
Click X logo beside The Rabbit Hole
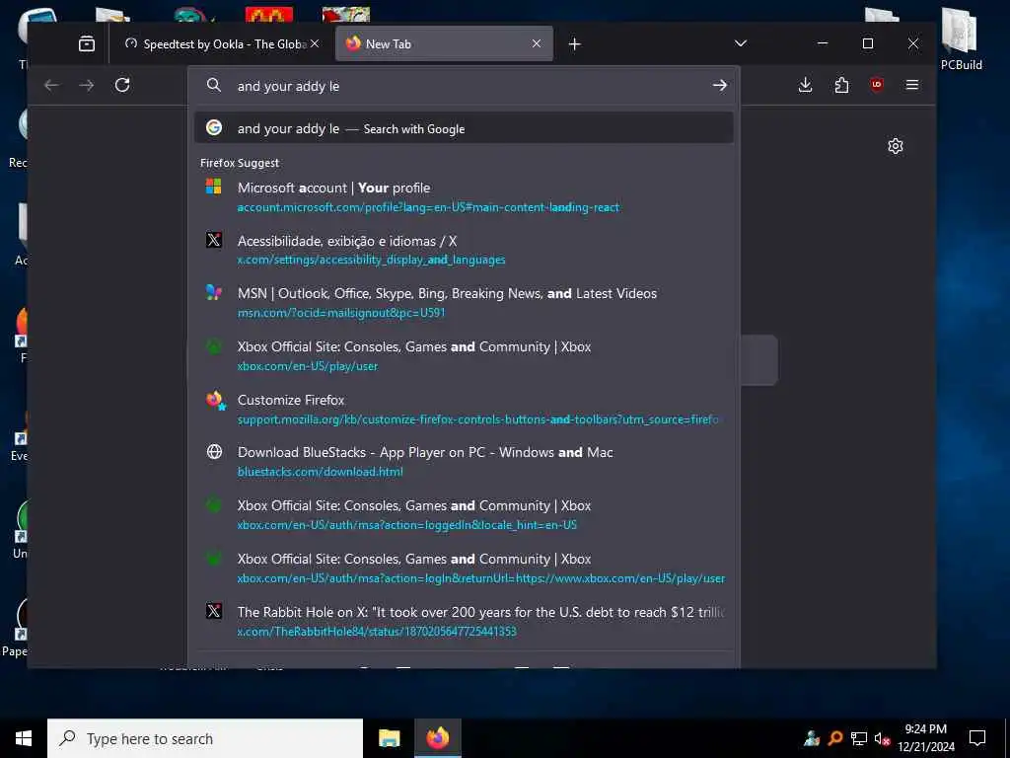[214, 610]
